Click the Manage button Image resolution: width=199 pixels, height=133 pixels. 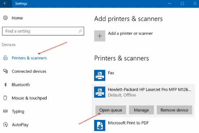pos(142,110)
